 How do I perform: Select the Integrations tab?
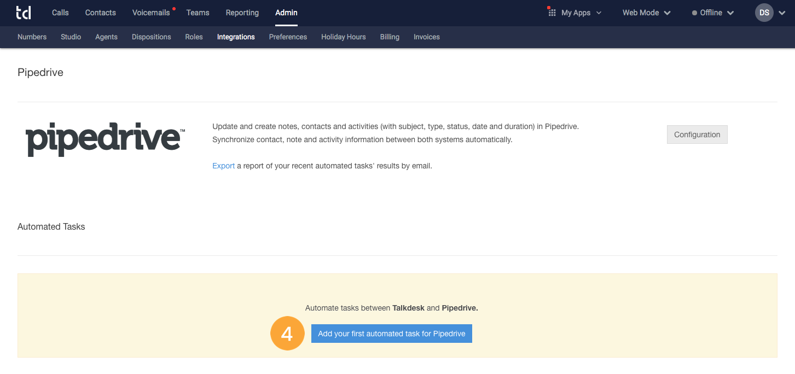click(x=236, y=37)
